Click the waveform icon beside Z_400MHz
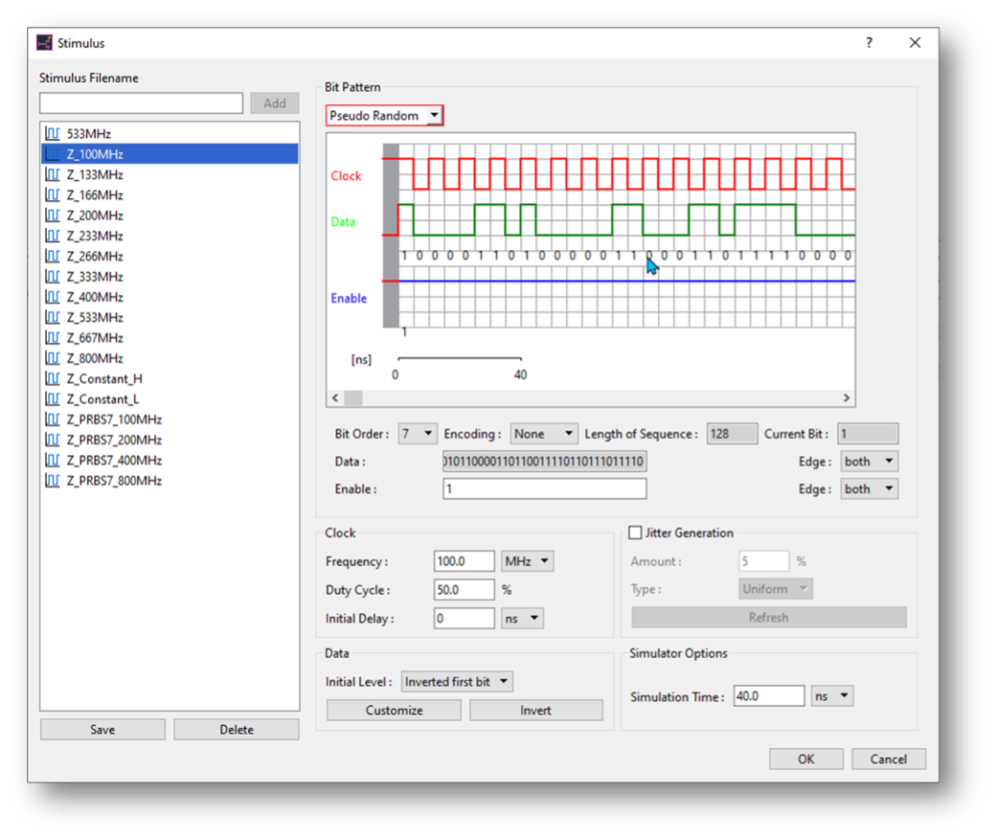Screen dimensions: 997x840 [x=53, y=297]
